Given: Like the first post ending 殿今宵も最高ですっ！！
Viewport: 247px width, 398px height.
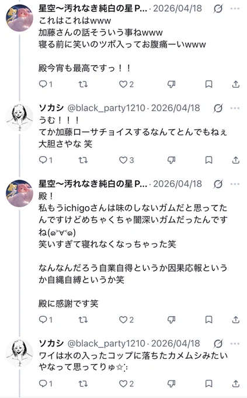Looking at the screenshot, I should [126, 84].
